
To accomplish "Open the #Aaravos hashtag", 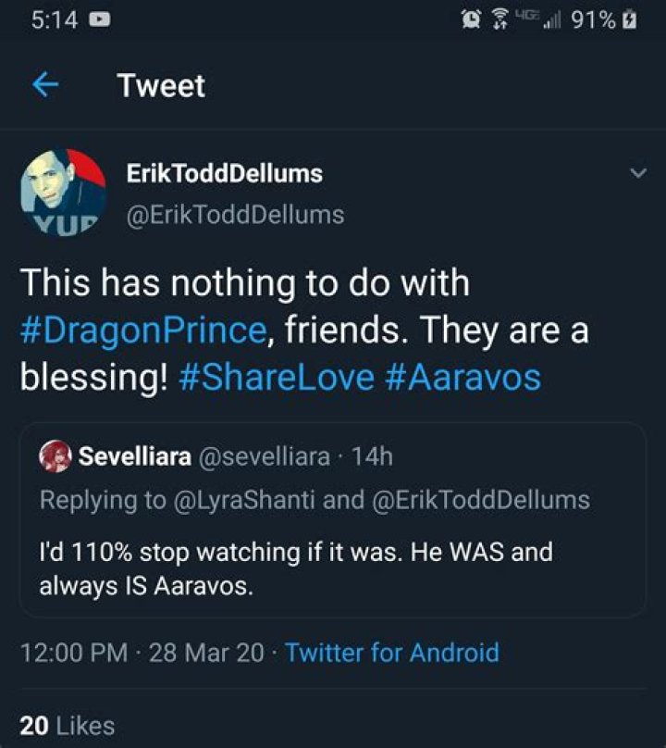I will 462,378.
